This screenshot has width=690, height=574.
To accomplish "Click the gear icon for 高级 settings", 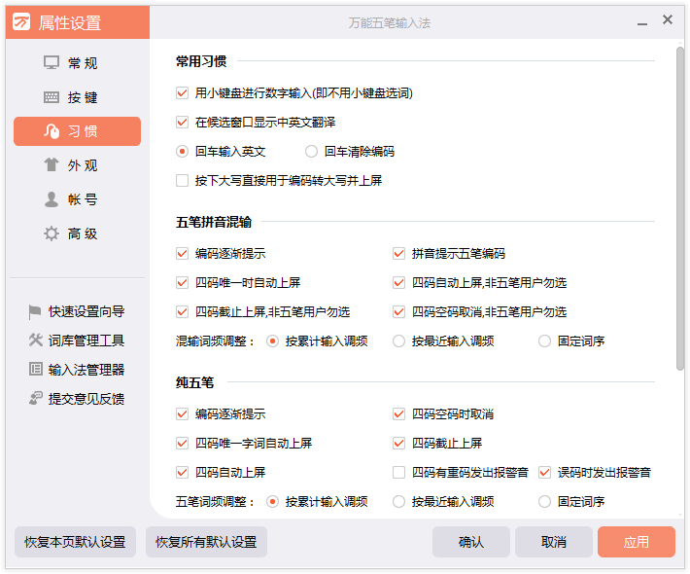I will [52, 233].
